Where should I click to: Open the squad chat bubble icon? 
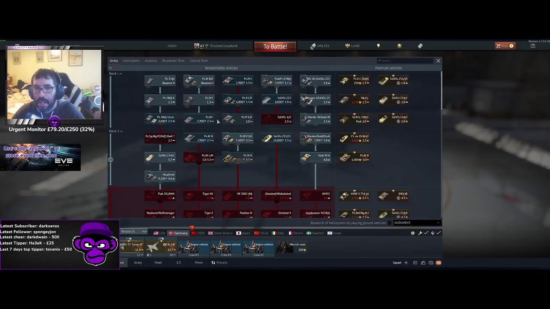coord(431,263)
